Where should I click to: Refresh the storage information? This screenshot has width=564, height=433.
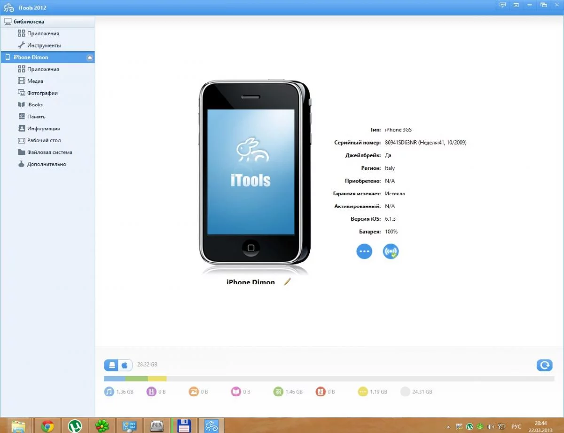click(x=544, y=365)
